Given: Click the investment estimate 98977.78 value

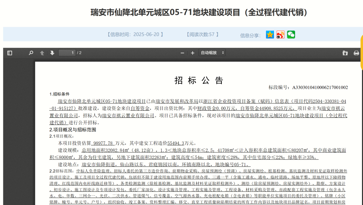Looking at the screenshot, I should tap(103, 143).
